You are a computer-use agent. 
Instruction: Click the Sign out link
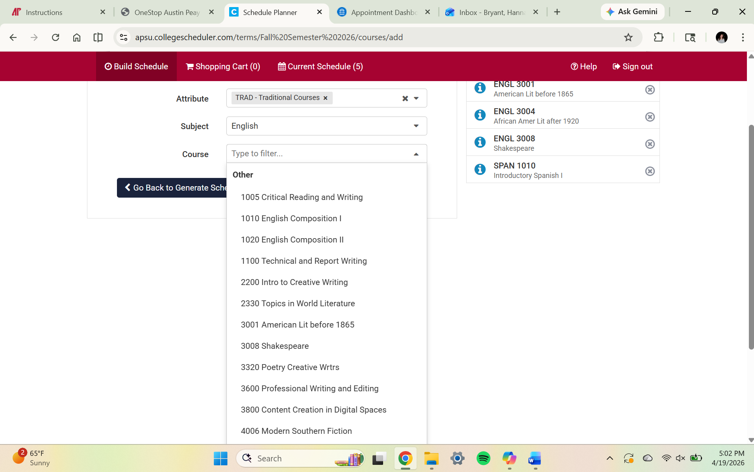tap(633, 66)
